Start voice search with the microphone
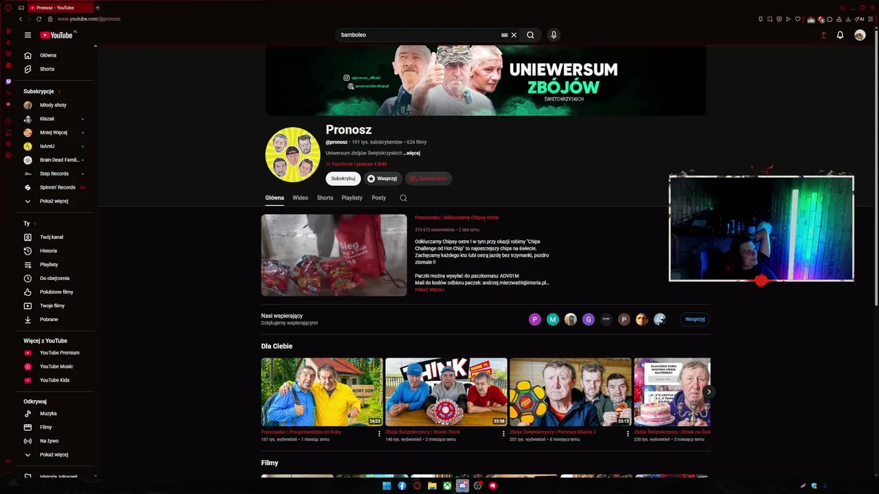Screen dimensions: 879x494 pyautogui.click(x=553, y=35)
